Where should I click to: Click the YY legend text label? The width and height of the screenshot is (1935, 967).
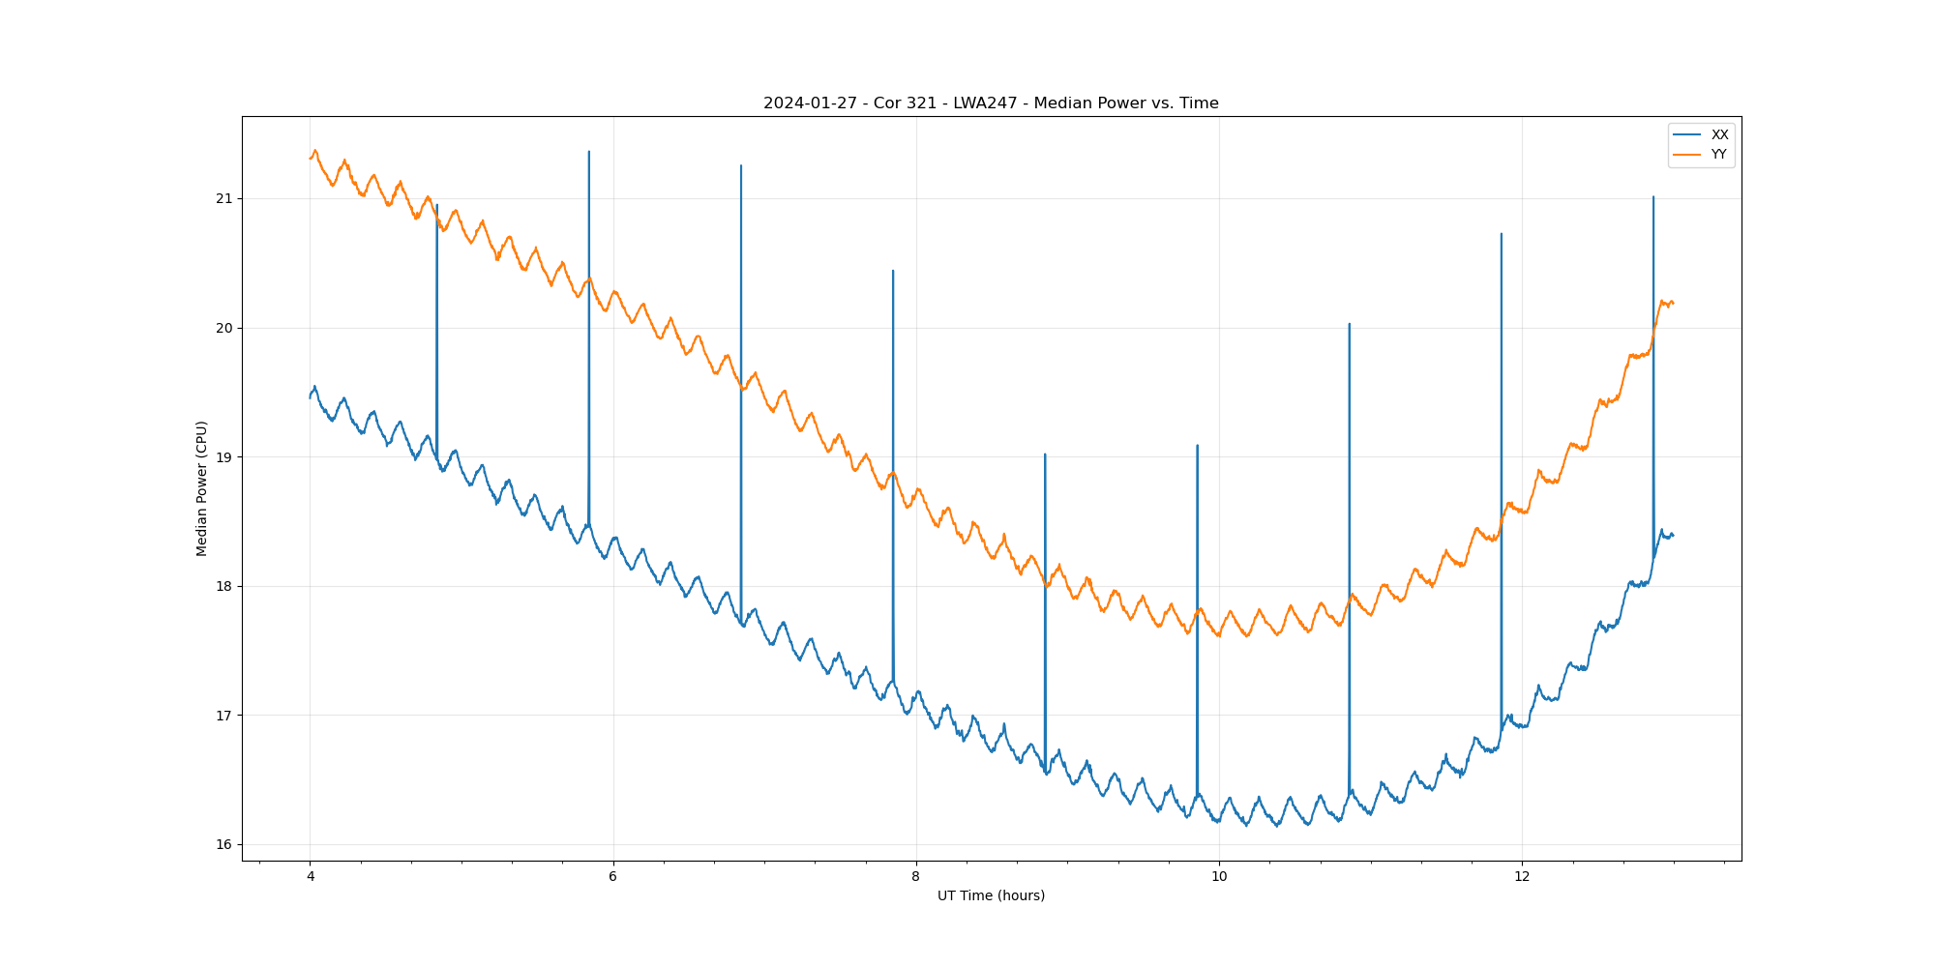click(x=1719, y=154)
